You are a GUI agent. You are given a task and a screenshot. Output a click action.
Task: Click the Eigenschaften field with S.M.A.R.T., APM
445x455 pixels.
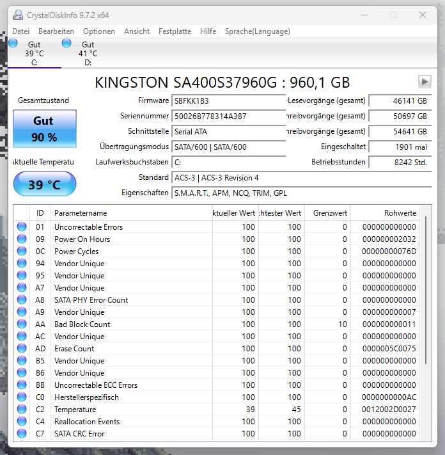point(302,193)
